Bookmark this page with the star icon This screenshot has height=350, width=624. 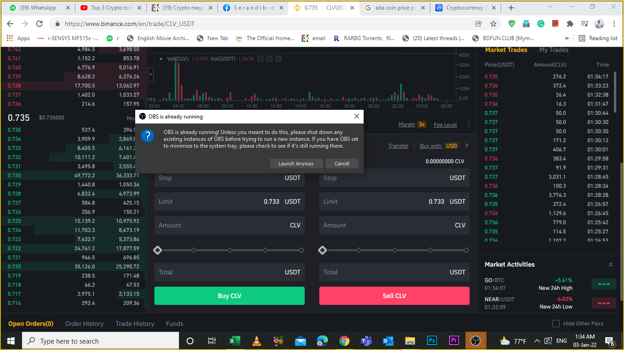(x=493, y=24)
